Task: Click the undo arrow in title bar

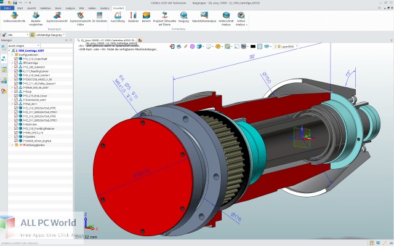Action: tap(20, 2)
